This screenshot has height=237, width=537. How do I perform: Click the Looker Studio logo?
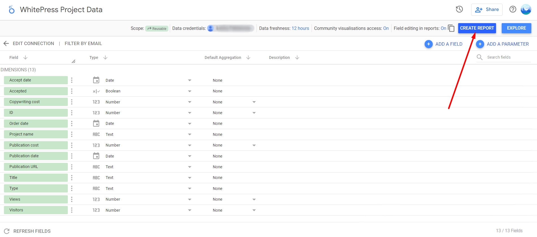point(11,10)
